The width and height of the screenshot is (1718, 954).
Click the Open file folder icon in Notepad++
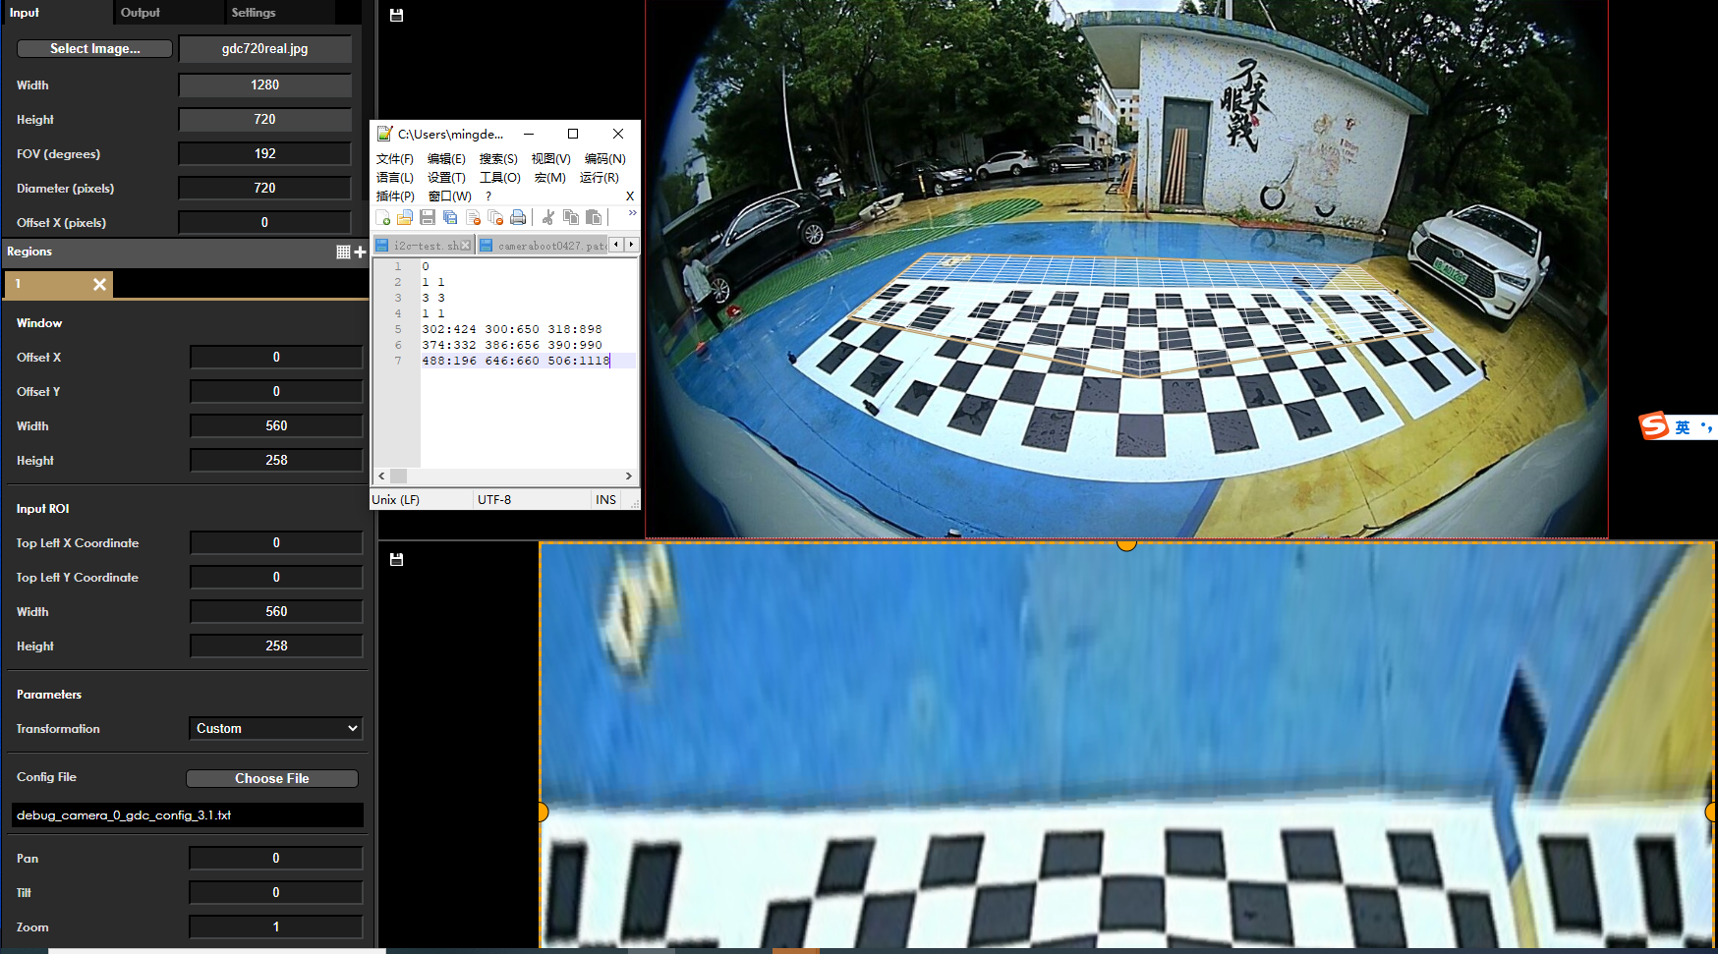[x=405, y=217]
